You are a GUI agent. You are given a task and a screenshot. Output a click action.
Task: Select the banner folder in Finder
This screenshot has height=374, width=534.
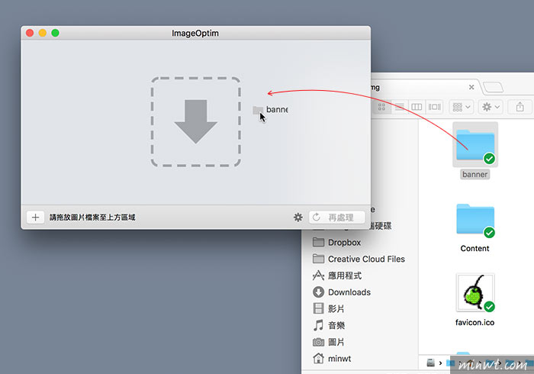pos(475,145)
